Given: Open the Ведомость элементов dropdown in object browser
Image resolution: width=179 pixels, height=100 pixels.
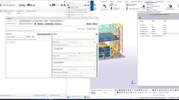Looking at the screenshot, I should click(10, 5).
